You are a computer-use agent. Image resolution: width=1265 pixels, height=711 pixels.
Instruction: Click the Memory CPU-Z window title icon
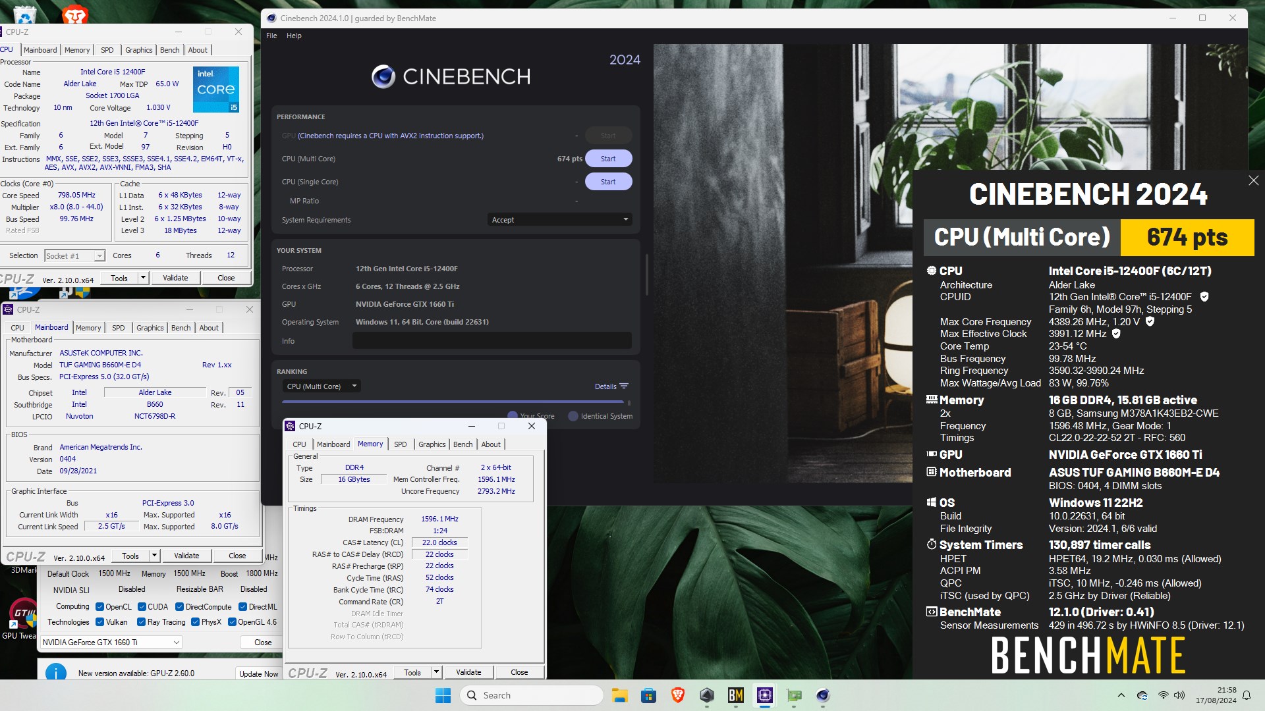pos(290,426)
